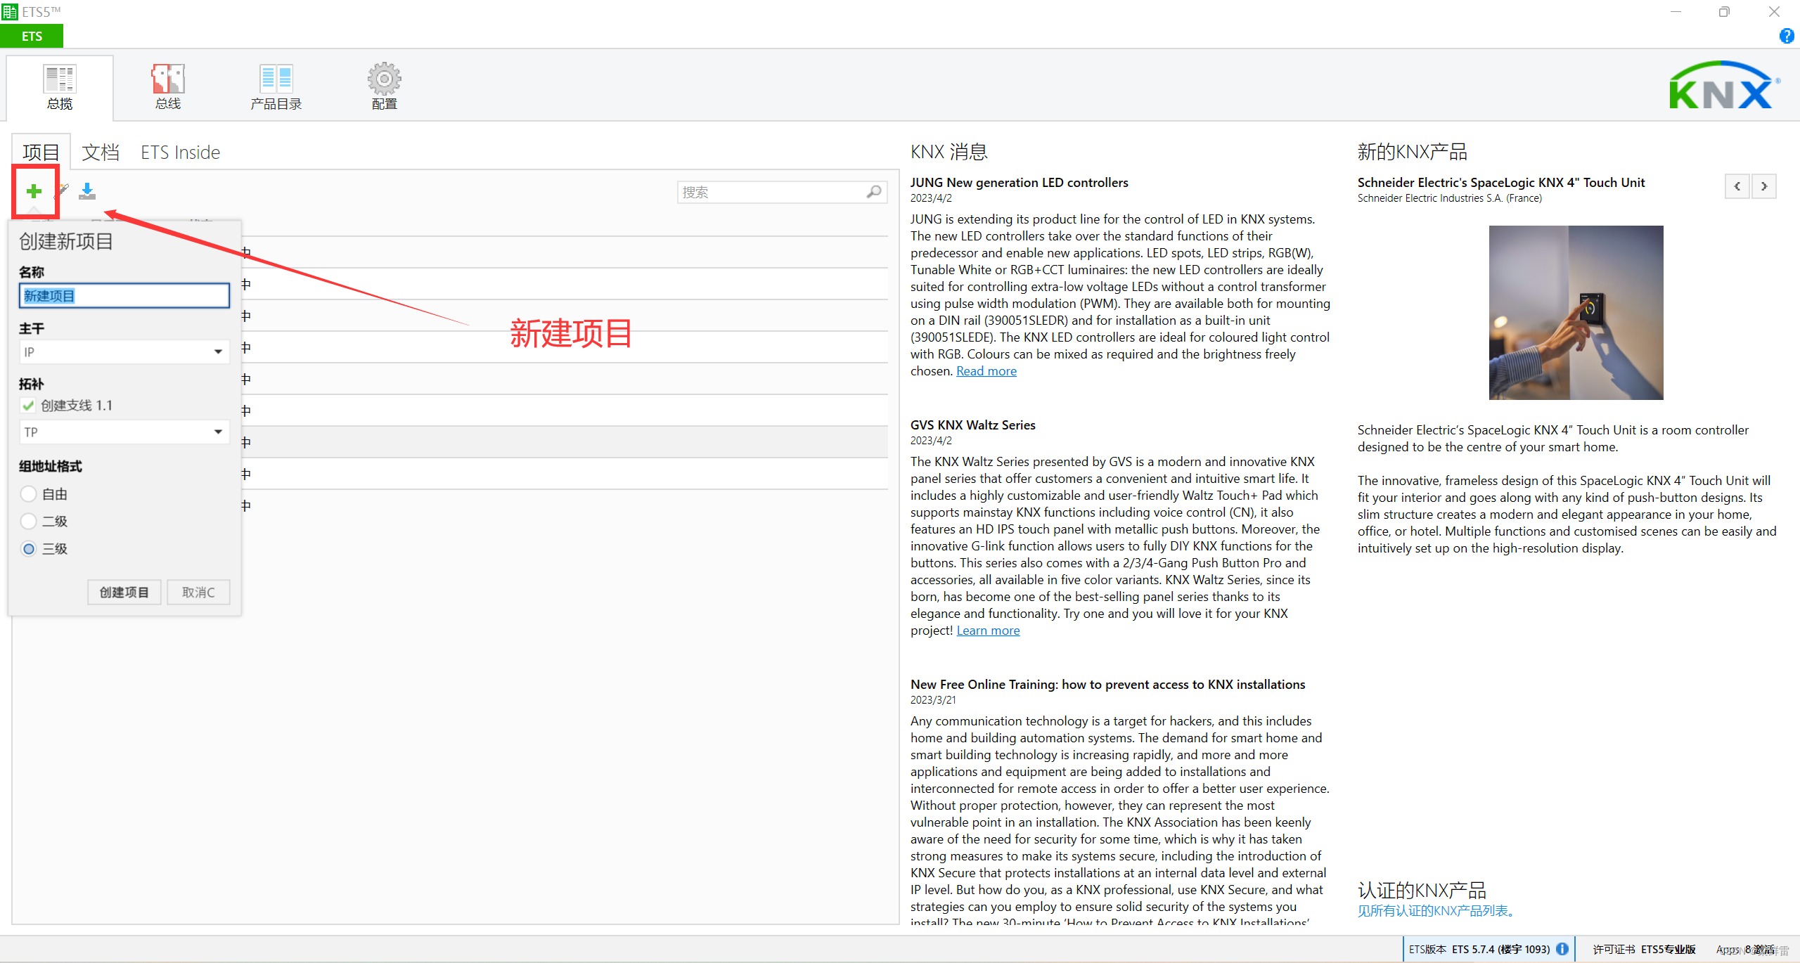Image resolution: width=1800 pixels, height=963 pixels.
Task: Click the 创建项目 button
Action: tap(124, 593)
